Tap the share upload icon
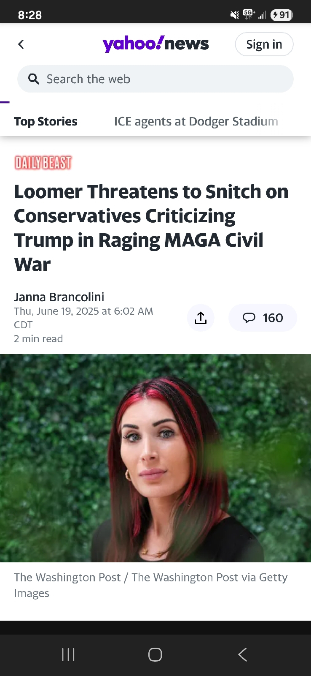 (201, 318)
